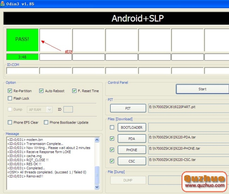Click the 'Completed..' log line
229x194 pixels.
coord(26,168)
